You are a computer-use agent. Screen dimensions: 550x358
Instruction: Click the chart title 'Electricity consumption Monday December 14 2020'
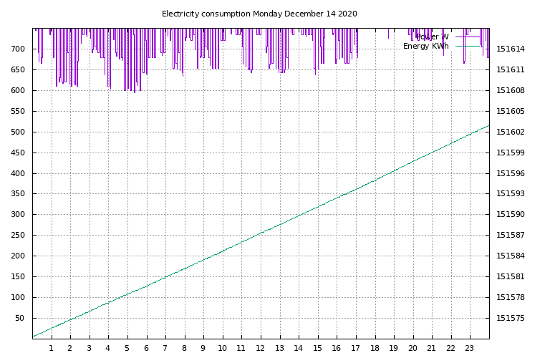[259, 14]
